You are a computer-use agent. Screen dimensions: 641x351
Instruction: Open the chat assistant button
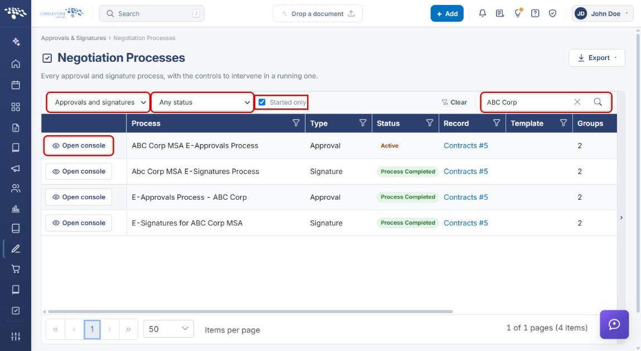click(x=614, y=324)
